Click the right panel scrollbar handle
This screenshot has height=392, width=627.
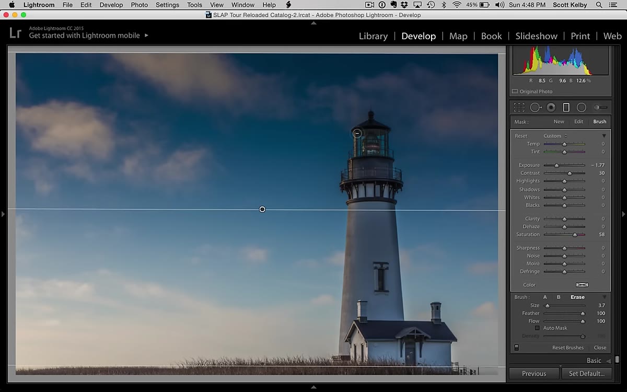click(x=617, y=360)
